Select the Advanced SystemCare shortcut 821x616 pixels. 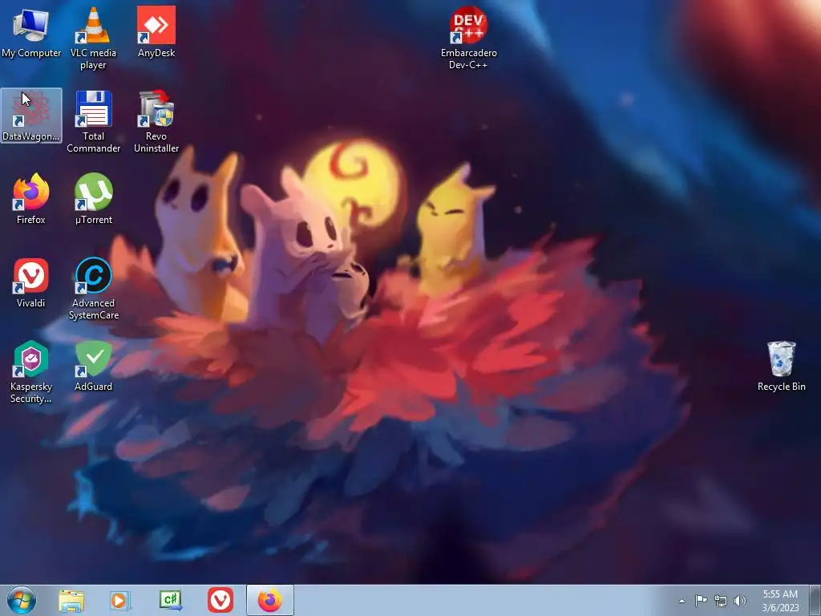coord(93,289)
